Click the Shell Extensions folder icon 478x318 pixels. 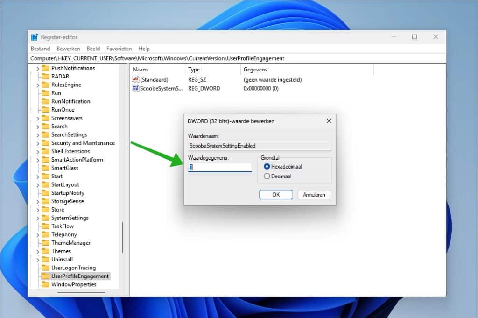point(45,151)
